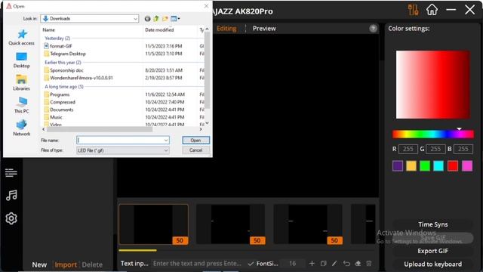Click Upload to keyboard button

click(x=432, y=264)
